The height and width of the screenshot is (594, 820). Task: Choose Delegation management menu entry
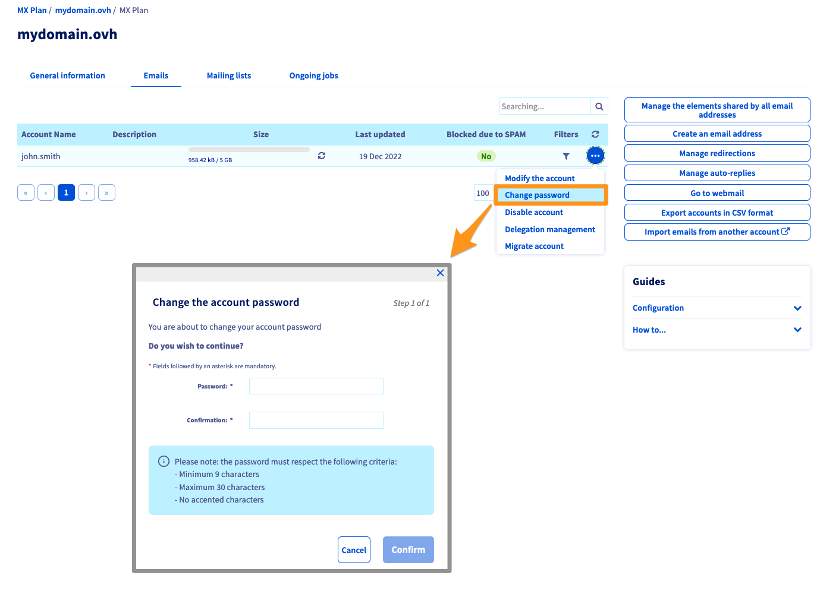(x=549, y=229)
